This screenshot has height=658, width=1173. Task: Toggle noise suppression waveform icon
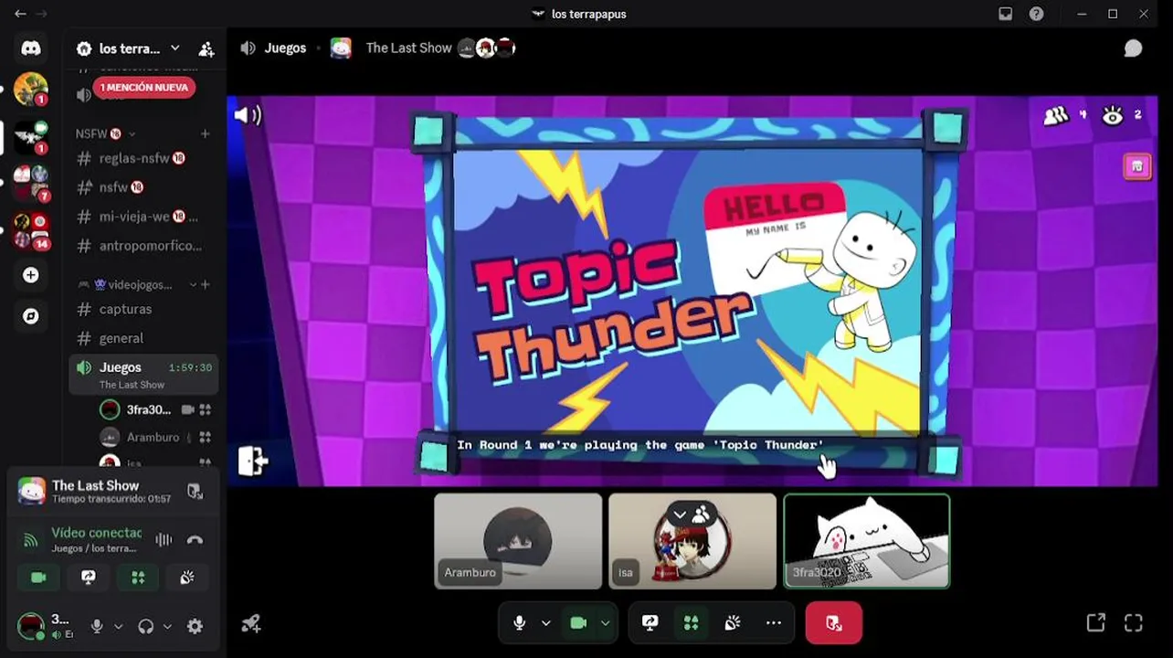[x=164, y=540]
